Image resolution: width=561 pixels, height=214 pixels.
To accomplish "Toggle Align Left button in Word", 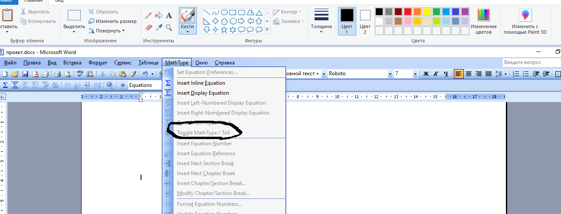I will [459, 74].
